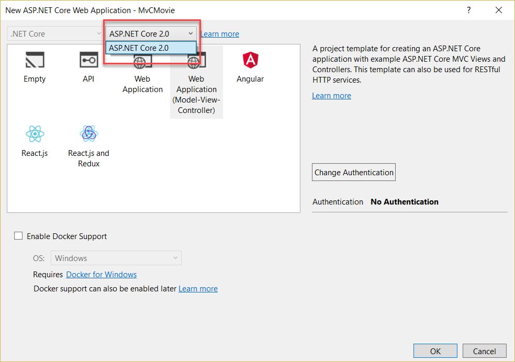Click the No Authentication status text
Image resolution: width=515 pixels, height=362 pixels.
pos(405,202)
